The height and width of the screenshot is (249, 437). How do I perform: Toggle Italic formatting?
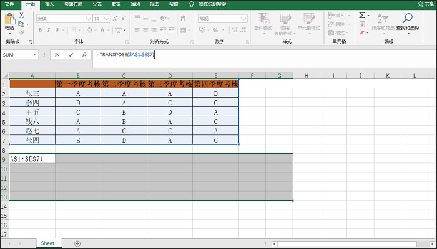(49, 30)
